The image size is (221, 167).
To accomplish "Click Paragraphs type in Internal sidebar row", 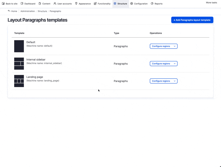I will pyautogui.click(x=121, y=64).
